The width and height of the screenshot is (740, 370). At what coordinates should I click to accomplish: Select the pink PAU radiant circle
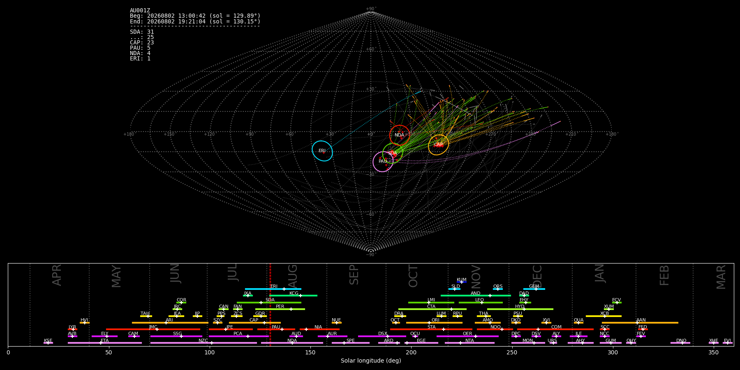383,162
